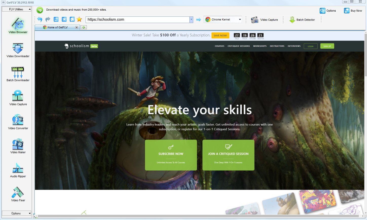Open the INSTRUCTORS menu item
Image resolution: width=367 pixels, height=220 pixels.
tap(277, 46)
